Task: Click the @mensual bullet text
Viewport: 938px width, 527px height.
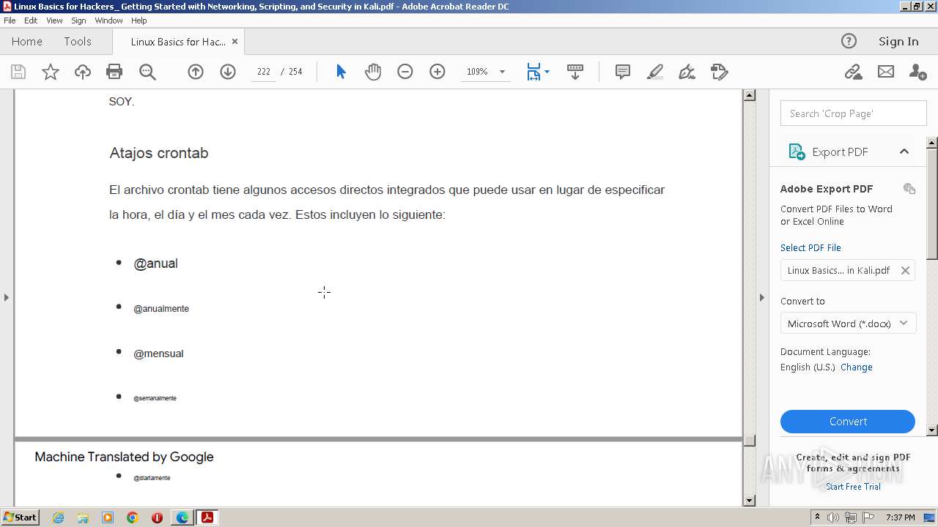Action: [158, 354]
